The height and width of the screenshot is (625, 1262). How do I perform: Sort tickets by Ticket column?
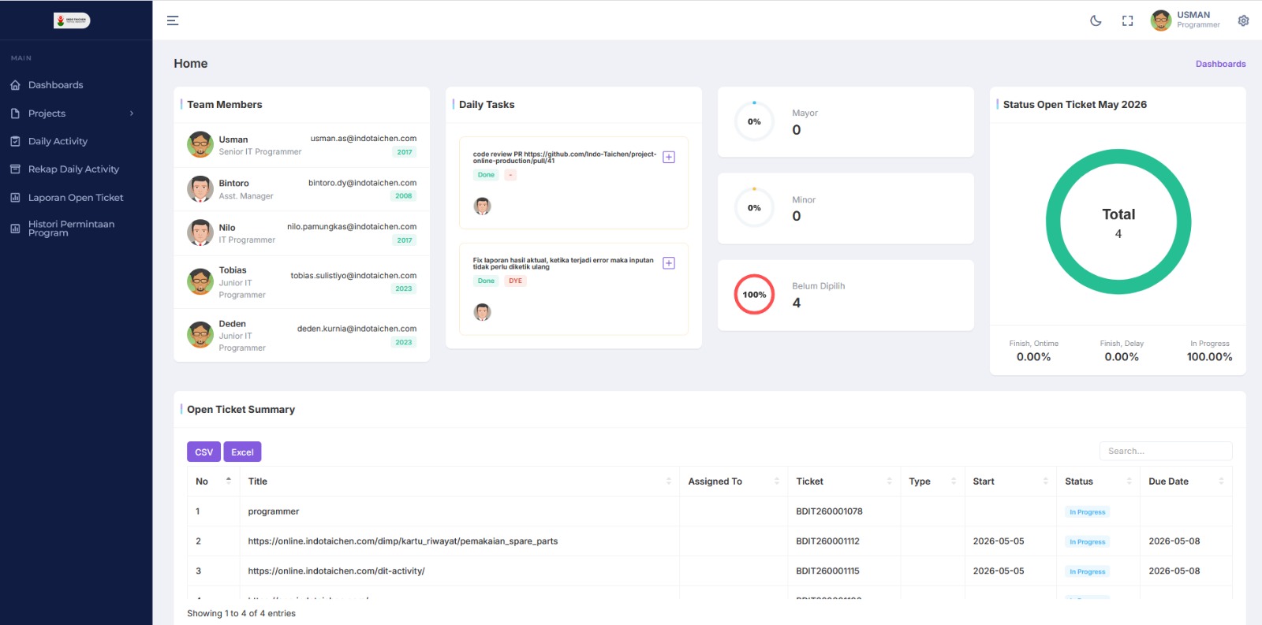(844, 482)
